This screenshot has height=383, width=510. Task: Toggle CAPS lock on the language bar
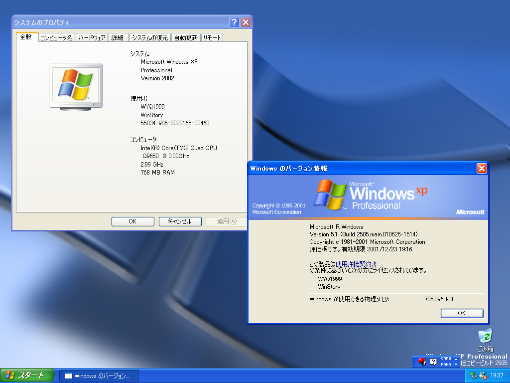click(446, 359)
